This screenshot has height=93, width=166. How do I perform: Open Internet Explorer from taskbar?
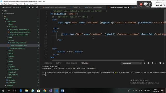click(33, 91)
